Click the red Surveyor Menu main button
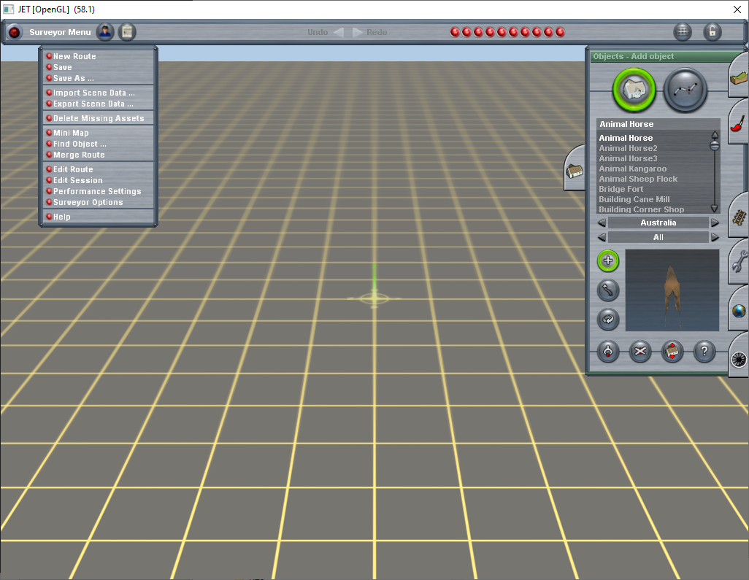749x580 pixels. pyautogui.click(x=15, y=32)
